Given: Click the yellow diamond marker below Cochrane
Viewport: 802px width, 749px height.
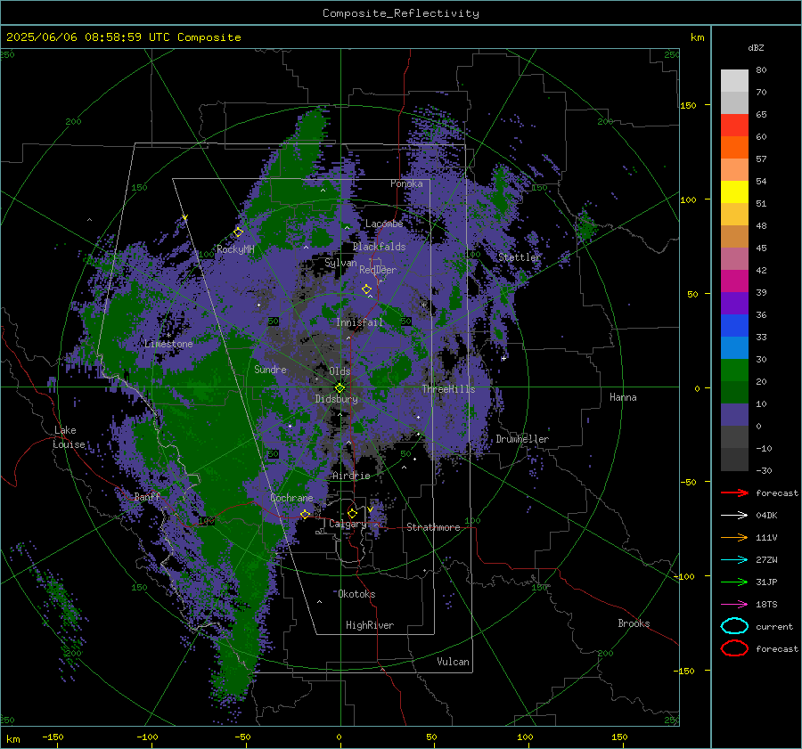Looking at the screenshot, I should tap(305, 514).
